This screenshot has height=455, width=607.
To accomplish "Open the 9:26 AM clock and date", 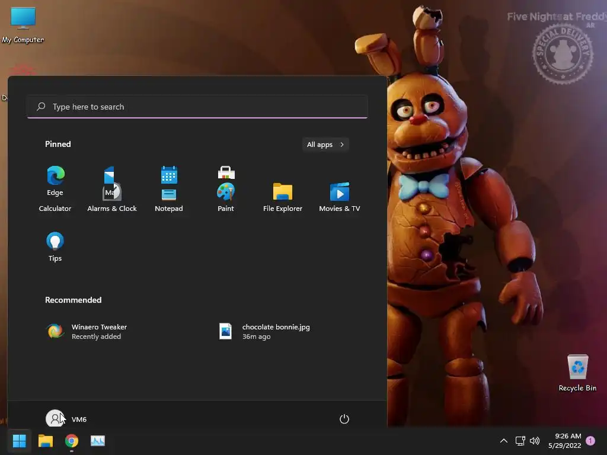I will [565, 441].
